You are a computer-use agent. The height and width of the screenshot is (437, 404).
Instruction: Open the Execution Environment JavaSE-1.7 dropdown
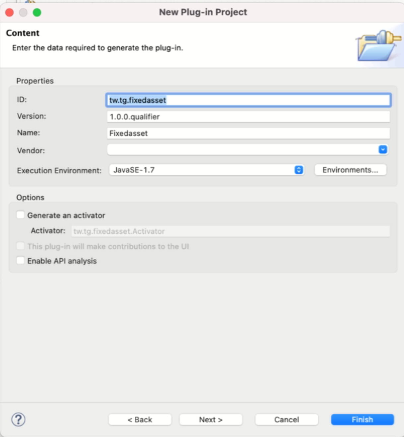206,170
